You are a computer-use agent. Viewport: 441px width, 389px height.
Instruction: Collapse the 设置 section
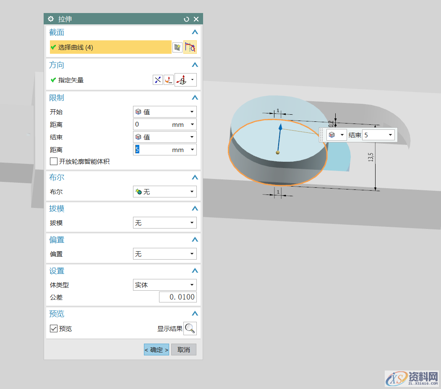click(194, 271)
